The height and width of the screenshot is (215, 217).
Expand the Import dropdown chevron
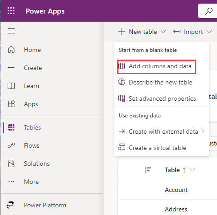(x=209, y=32)
